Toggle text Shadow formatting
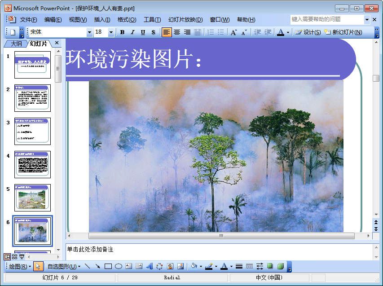The width and height of the screenshot is (383, 286). pos(153,32)
